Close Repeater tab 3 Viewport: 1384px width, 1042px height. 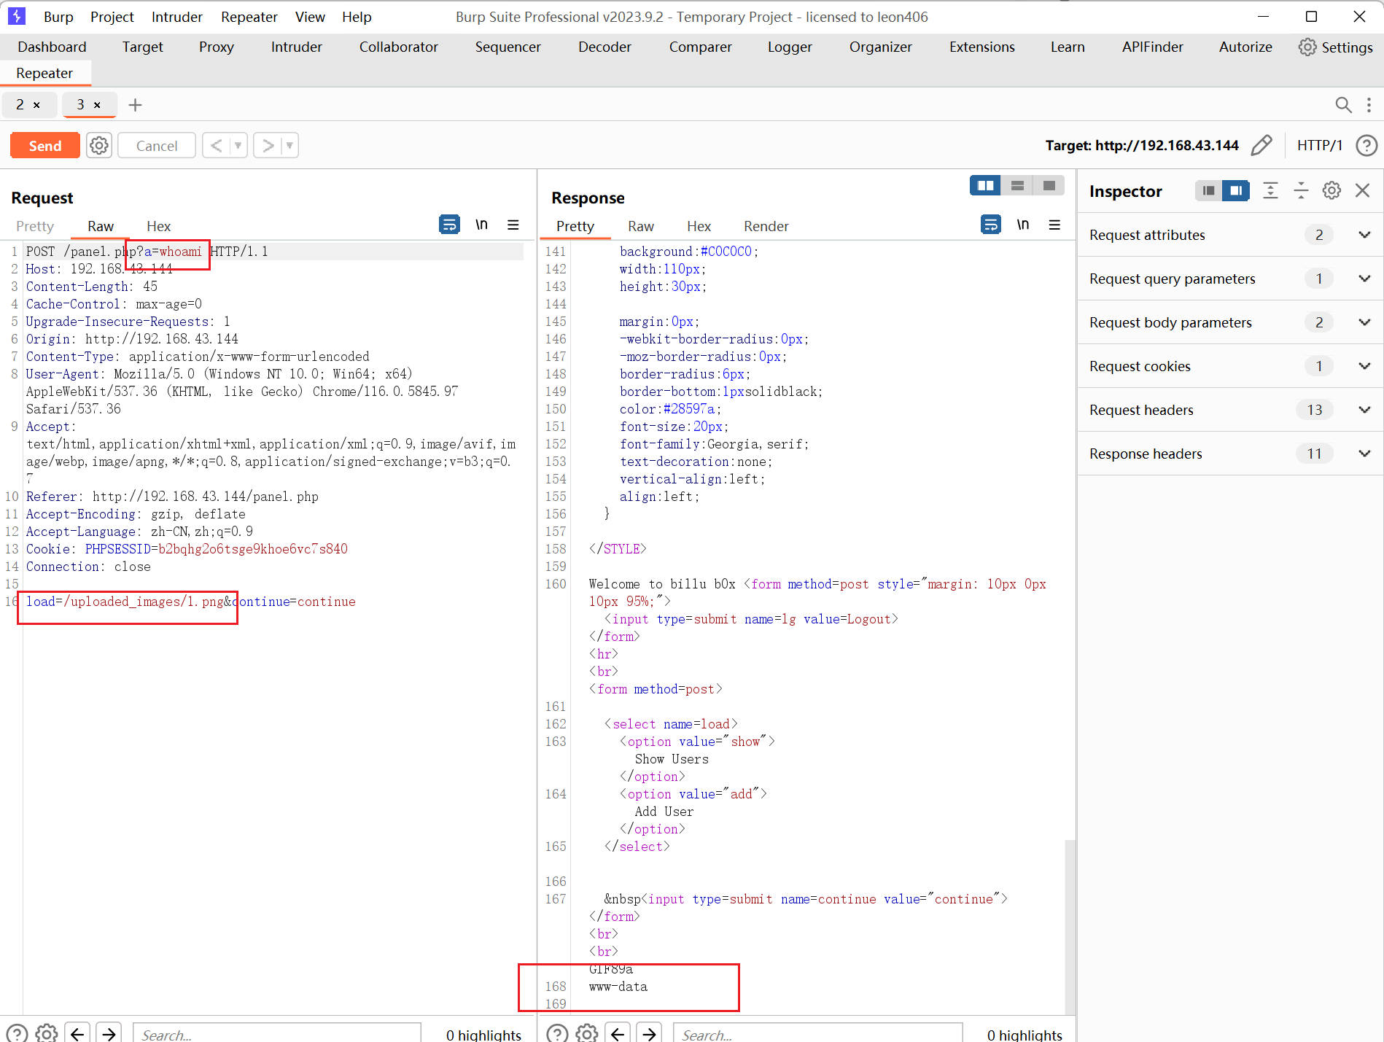click(97, 105)
